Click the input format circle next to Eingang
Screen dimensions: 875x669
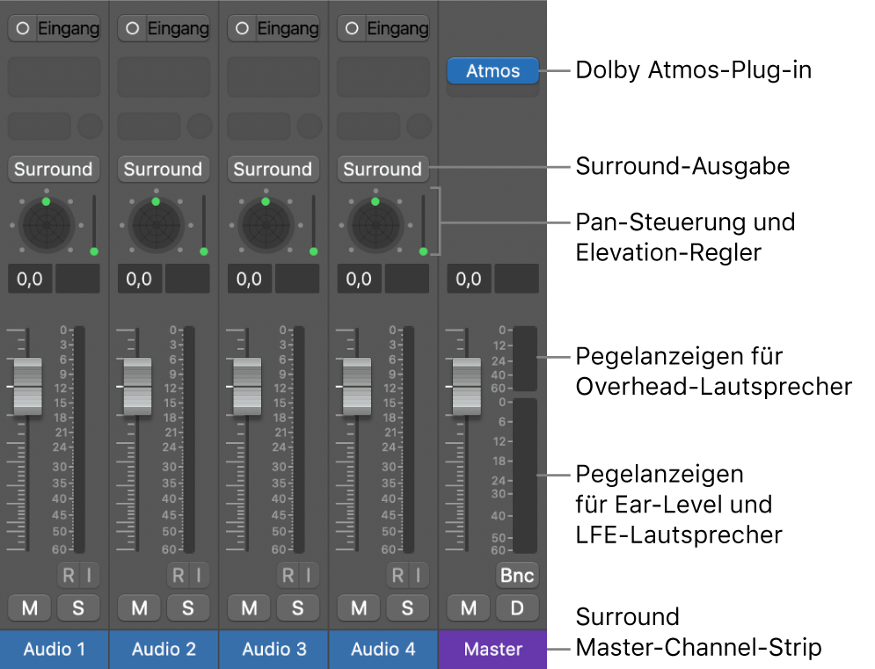tap(21, 28)
